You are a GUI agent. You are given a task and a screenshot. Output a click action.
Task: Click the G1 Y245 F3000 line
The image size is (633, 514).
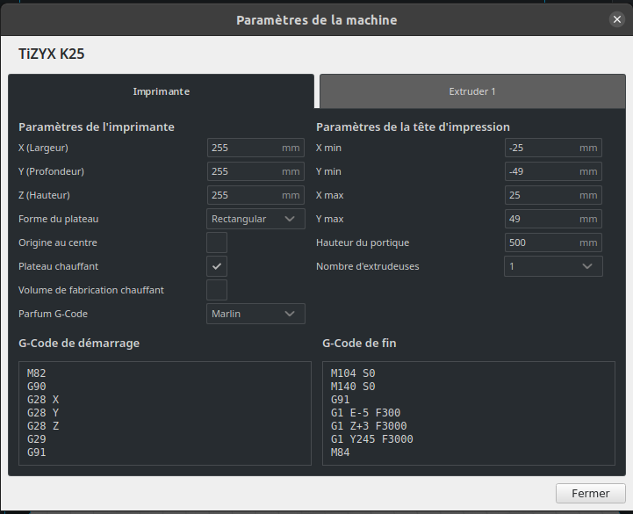coord(371,439)
